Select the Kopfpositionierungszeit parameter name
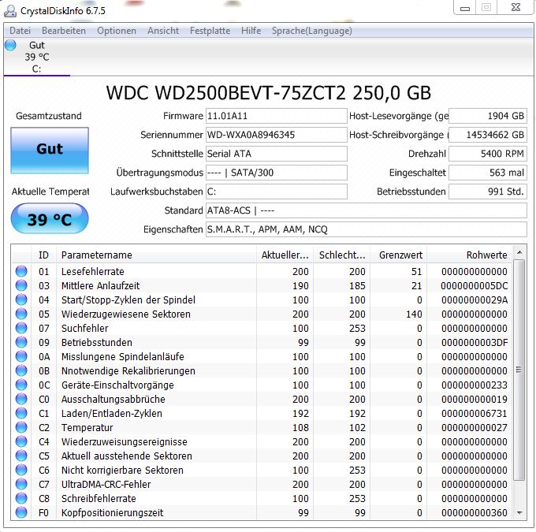Viewport: 536px width, 532px height. click(112, 513)
